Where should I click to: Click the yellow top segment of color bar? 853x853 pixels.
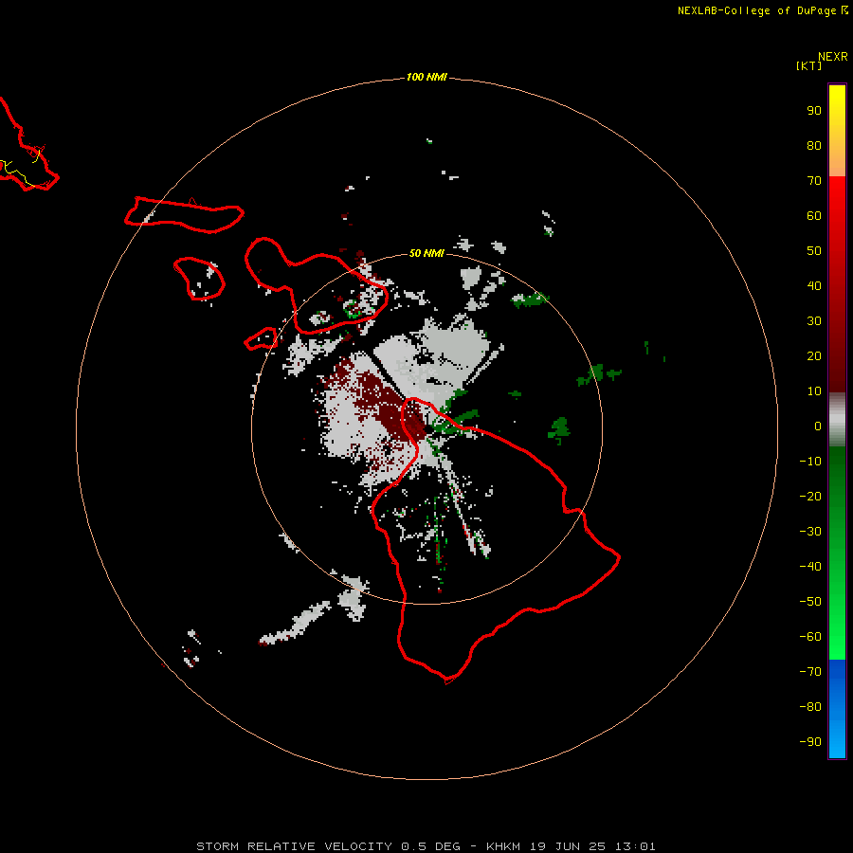(837, 131)
